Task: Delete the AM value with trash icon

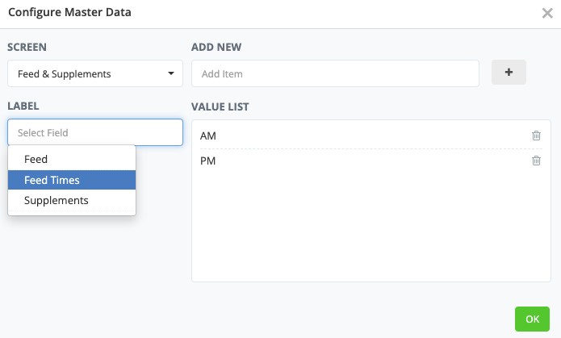Action: click(x=536, y=136)
